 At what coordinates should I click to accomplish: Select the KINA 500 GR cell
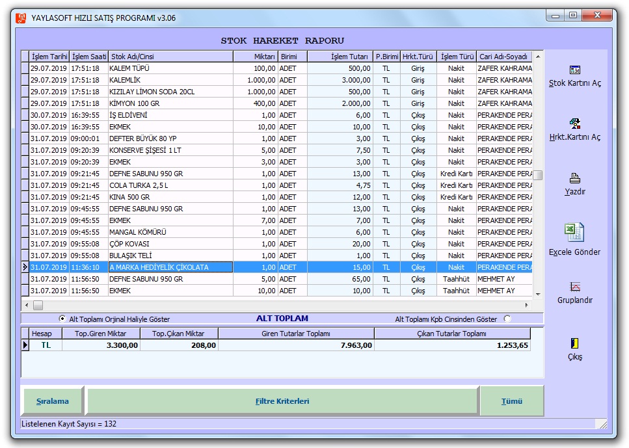(x=170, y=197)
